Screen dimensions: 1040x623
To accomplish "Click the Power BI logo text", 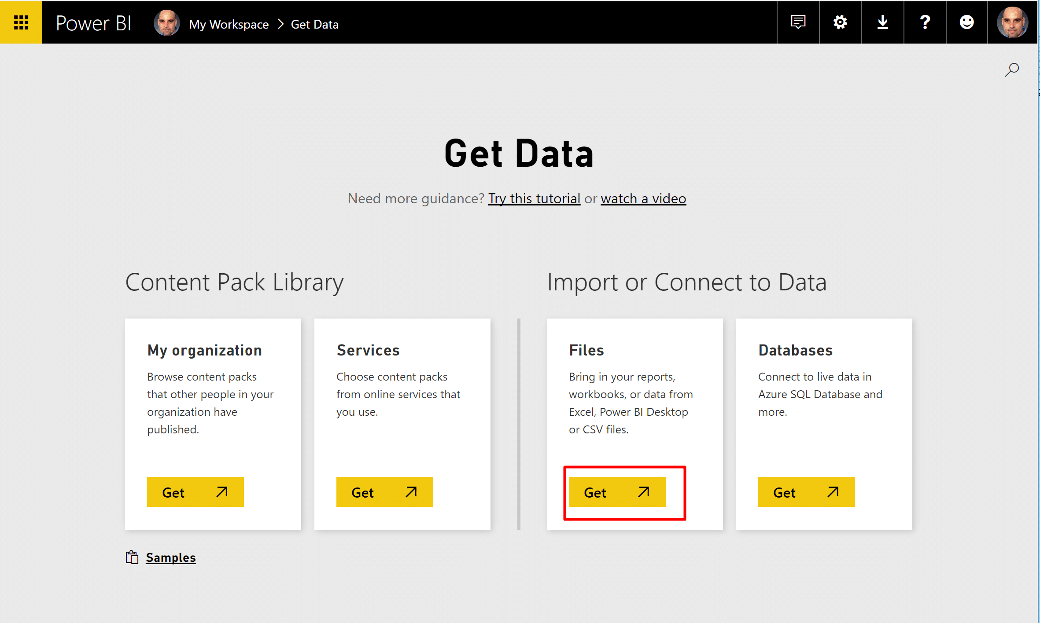I will tap(93, 23).
